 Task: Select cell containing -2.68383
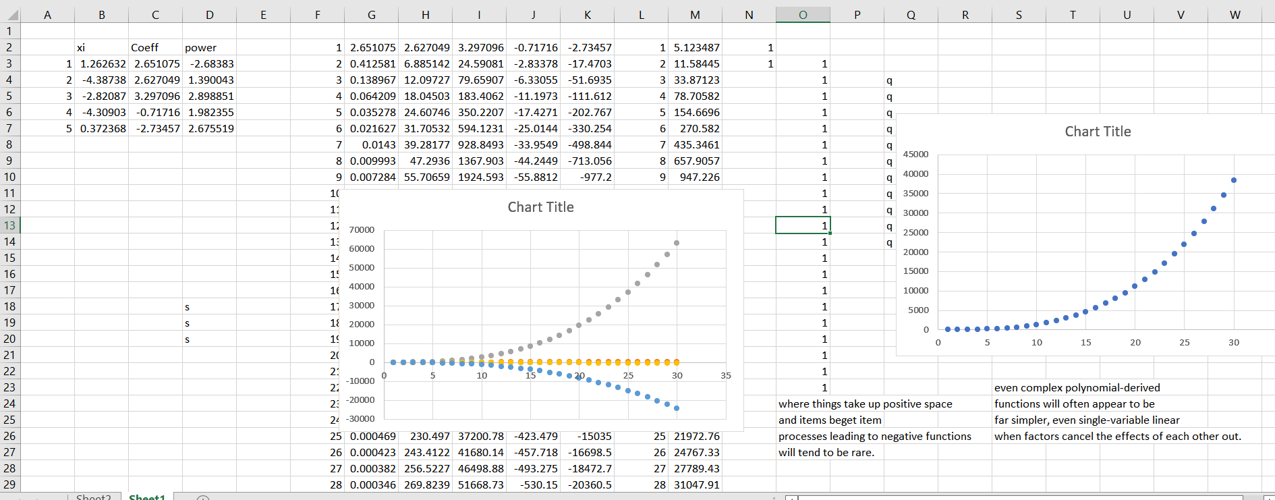[x=209, y=63]
